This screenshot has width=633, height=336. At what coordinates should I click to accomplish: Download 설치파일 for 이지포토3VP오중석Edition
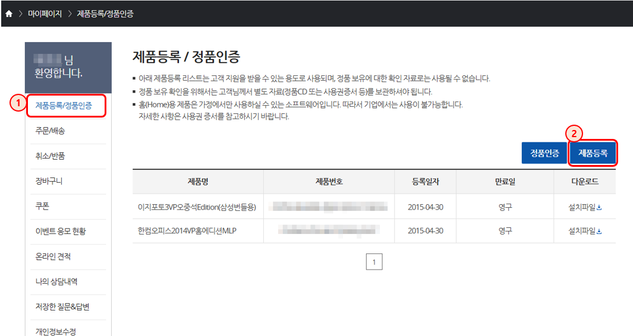584,207
